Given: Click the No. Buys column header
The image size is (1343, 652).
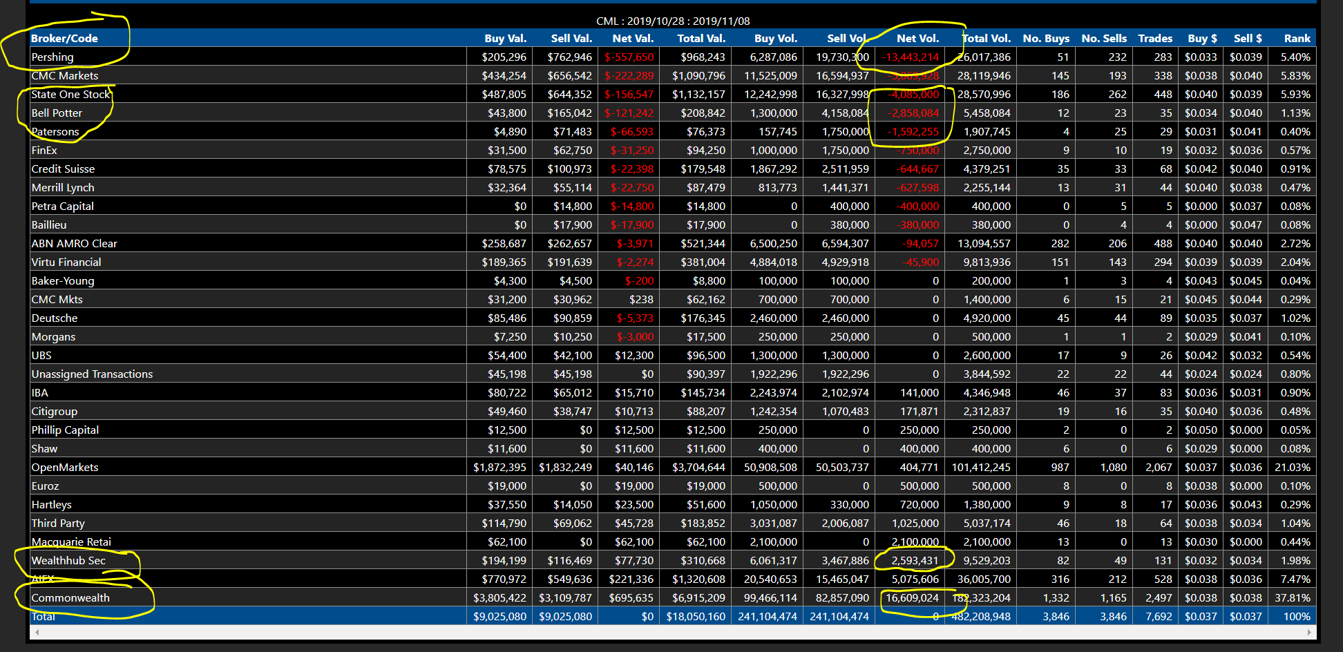Looking at the screenshot, I should (1046, 39).
